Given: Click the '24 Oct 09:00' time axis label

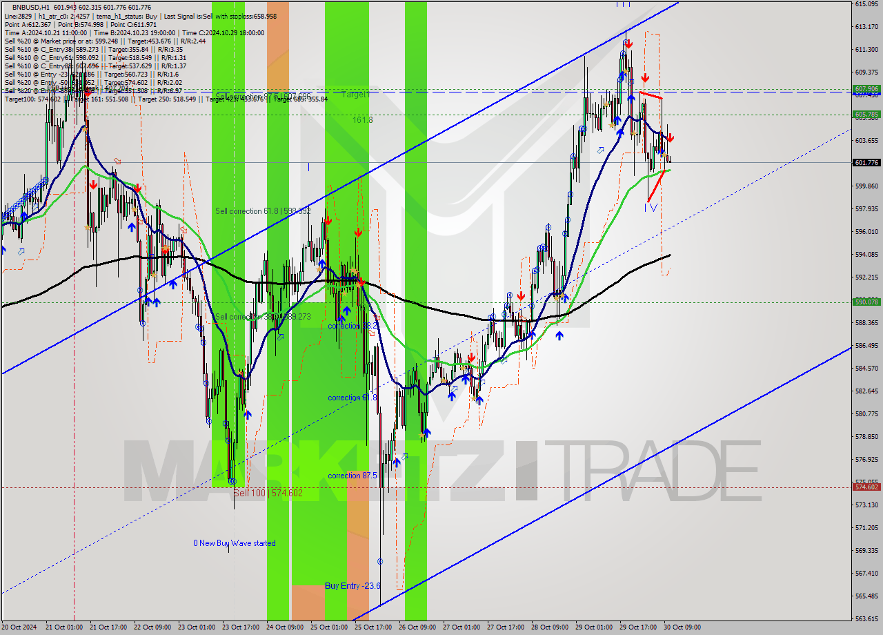Looking at the screenshot, I should [x=284, y=628].
